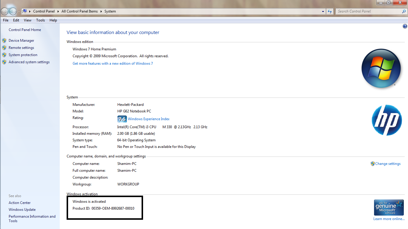Click the genuine Microsoft software badge

point(389,207)
